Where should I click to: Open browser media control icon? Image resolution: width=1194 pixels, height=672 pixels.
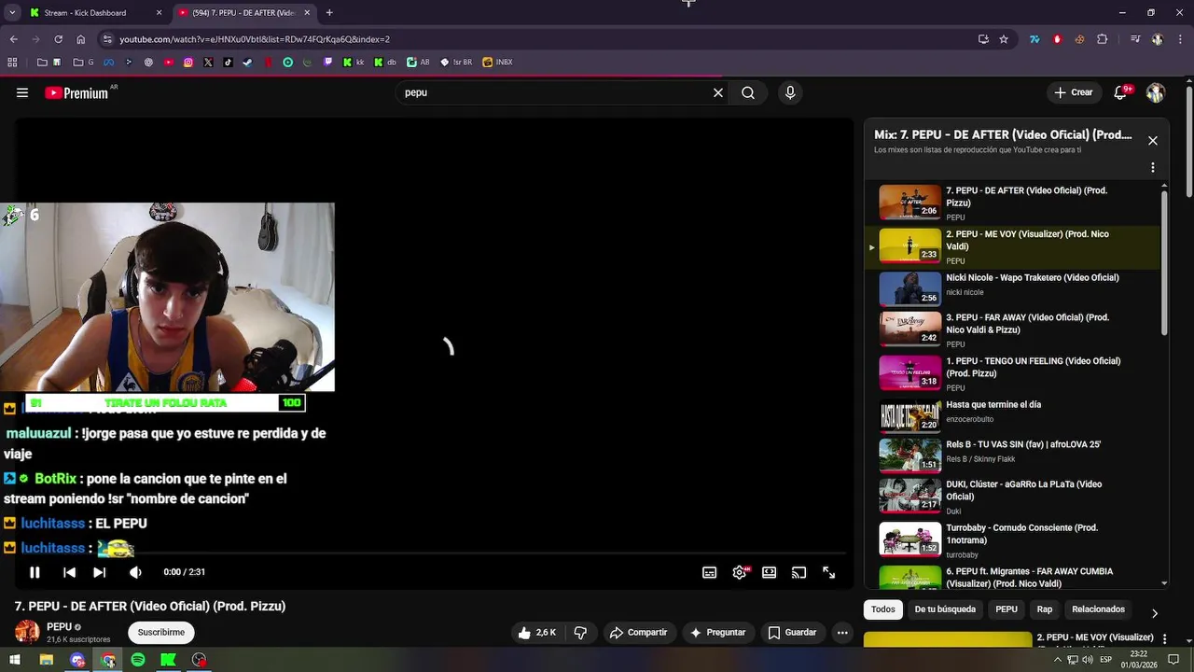click(x=1134, y=39)
